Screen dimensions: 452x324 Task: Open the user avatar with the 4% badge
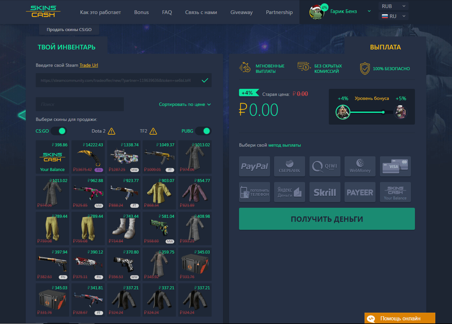pyautogui.click(x=317, y=12)
